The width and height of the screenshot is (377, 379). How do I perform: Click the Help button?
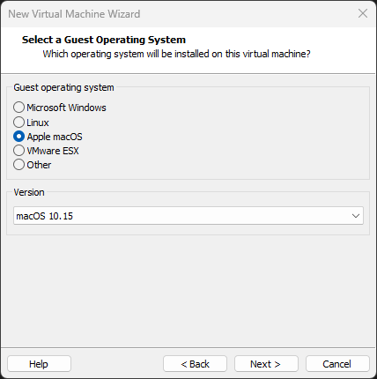click(39, 364)
